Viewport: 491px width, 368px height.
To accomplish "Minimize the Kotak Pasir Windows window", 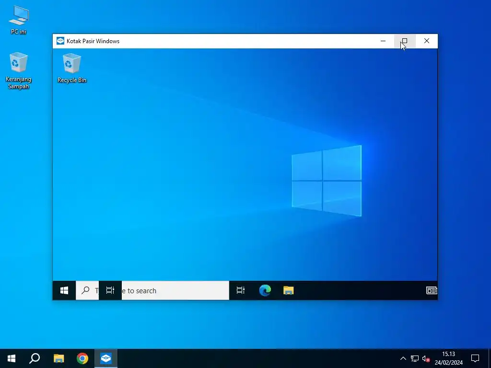I will click(383, 41).
